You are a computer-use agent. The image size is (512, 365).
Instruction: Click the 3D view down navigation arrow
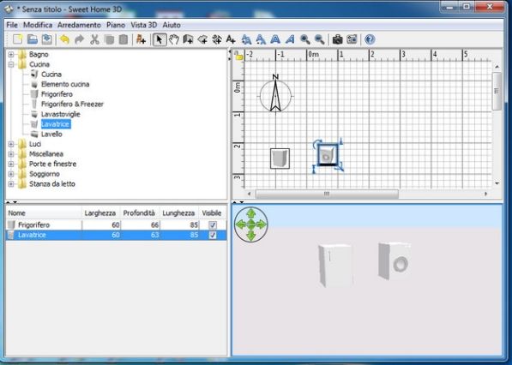pyautogui.click(x=250, y=235)
